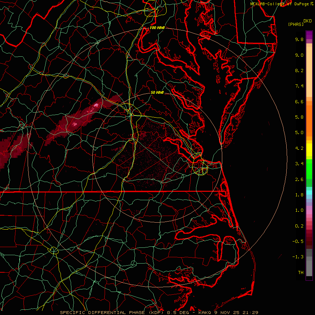Click the 9.8 value on the scale
Screen dimensions: 315x315
(299, 39)
